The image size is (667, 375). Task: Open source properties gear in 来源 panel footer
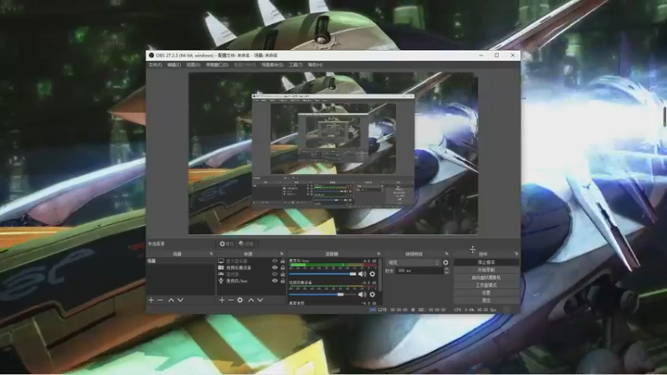pos(240,300)
